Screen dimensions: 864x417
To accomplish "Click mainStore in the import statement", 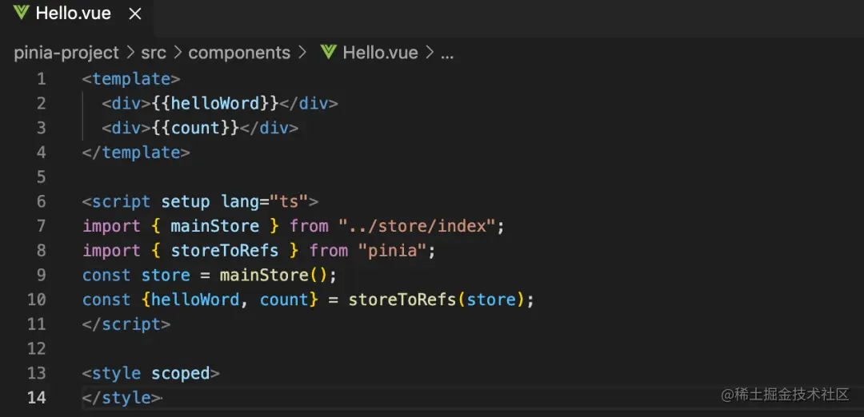I will [215, 226].
